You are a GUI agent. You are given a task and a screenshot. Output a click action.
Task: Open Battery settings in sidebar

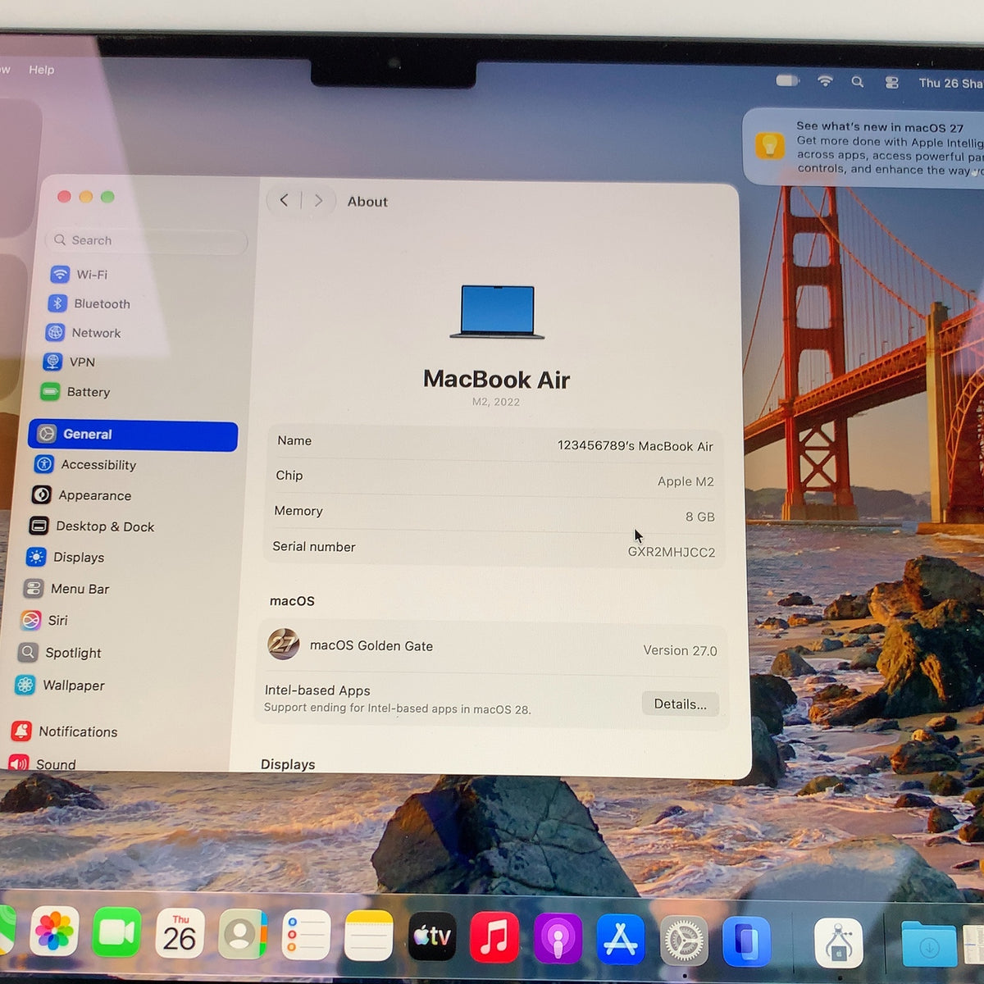(76, 392)
